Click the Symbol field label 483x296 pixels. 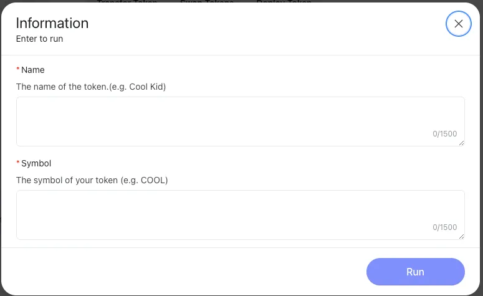click(36, 163)
